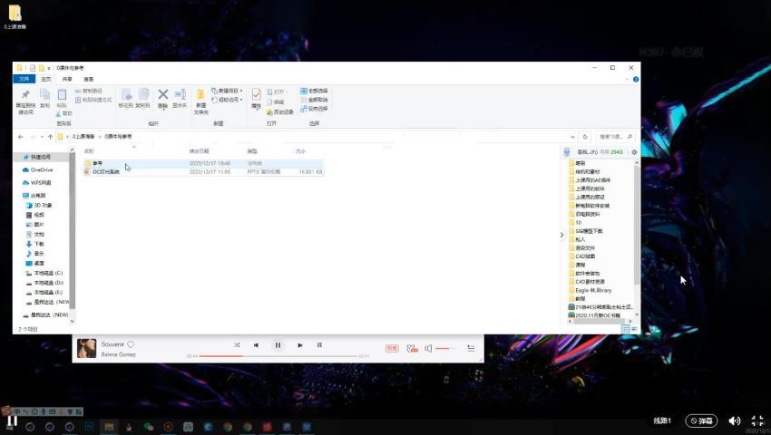The image size is (771, 435).
Task: Toggle the 弹幕 button in video player
Action: click(701, 420)
